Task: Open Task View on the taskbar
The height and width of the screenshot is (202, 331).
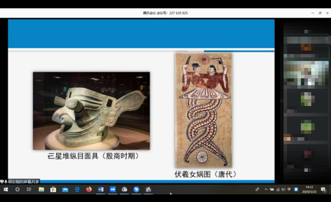Action: 29,189
